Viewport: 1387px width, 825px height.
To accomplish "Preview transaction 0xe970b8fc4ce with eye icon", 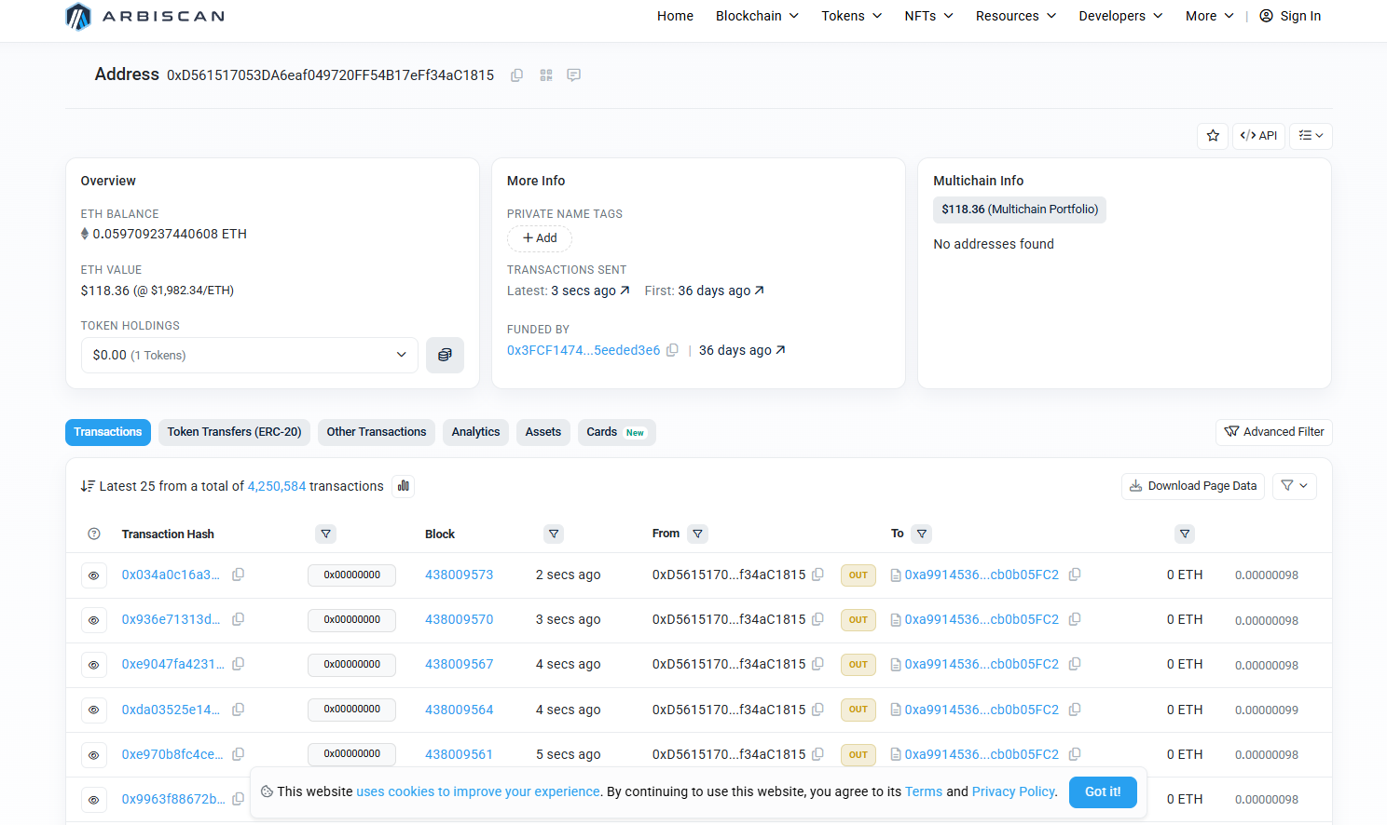I will point(94,755).
